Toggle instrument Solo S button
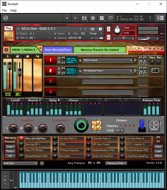The image size is (167, 190). tap(109, 29)
